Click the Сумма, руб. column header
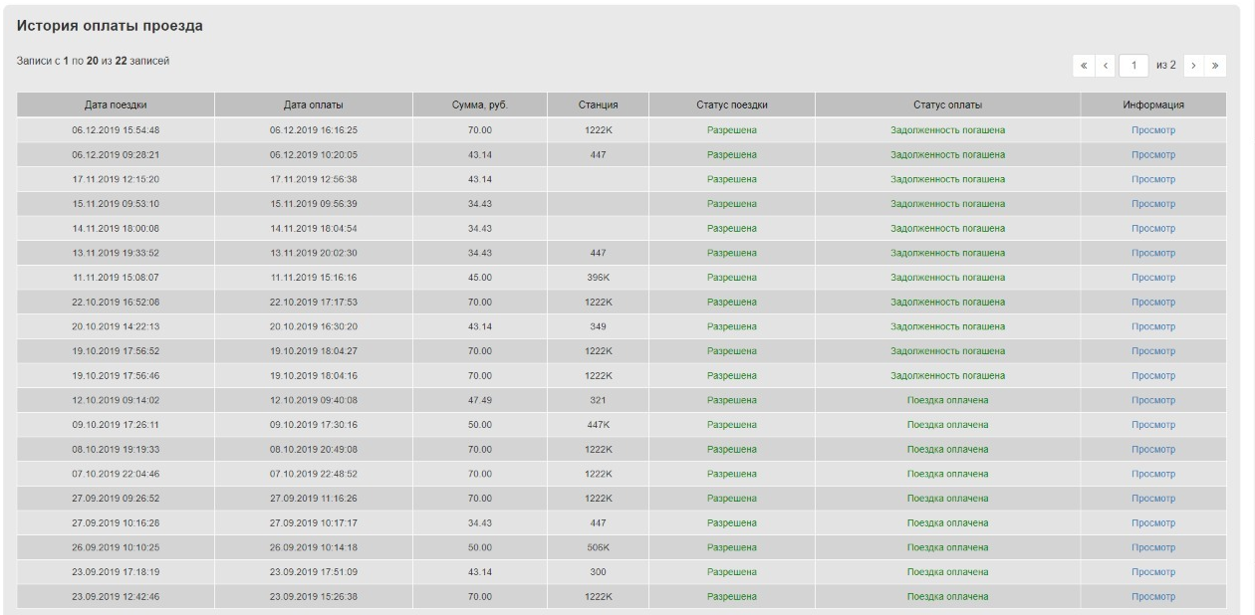1255x615 pixels. point(480,104)
